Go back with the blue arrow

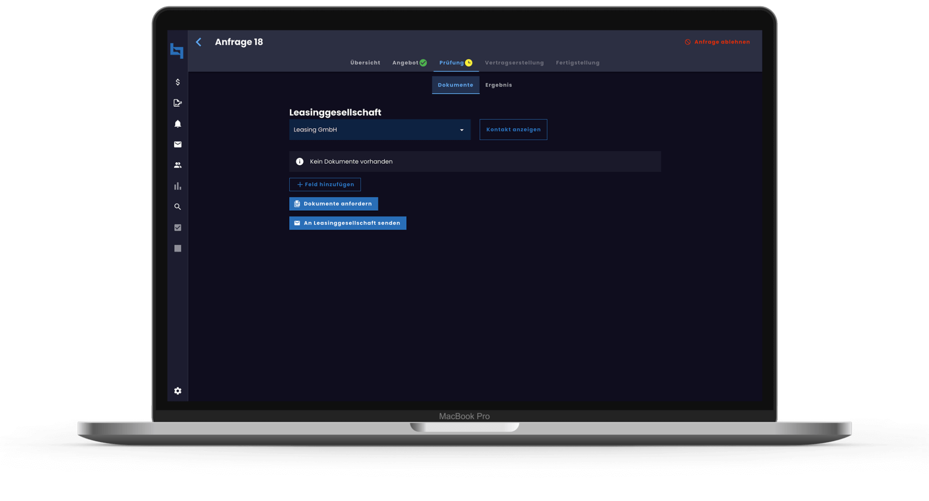click(198, 42)
